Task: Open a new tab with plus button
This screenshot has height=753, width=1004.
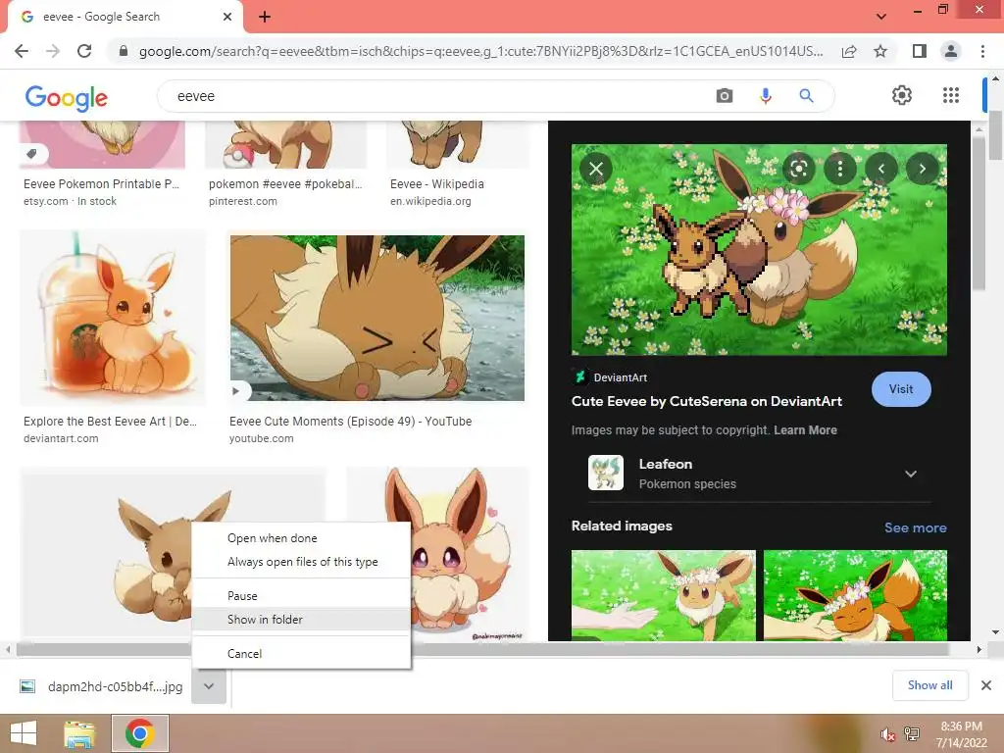Action: click(265, 17)
